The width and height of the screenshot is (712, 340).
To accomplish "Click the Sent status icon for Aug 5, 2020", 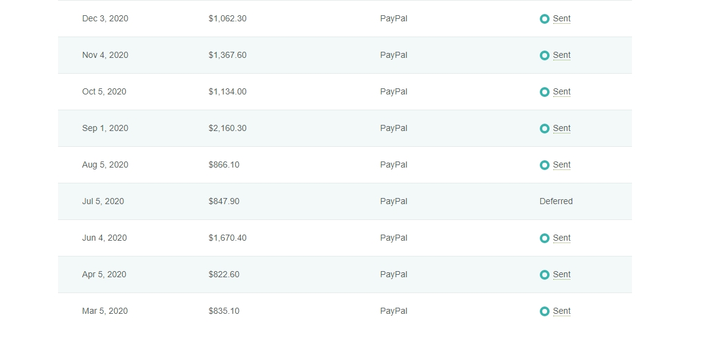I will click(545, 165).
